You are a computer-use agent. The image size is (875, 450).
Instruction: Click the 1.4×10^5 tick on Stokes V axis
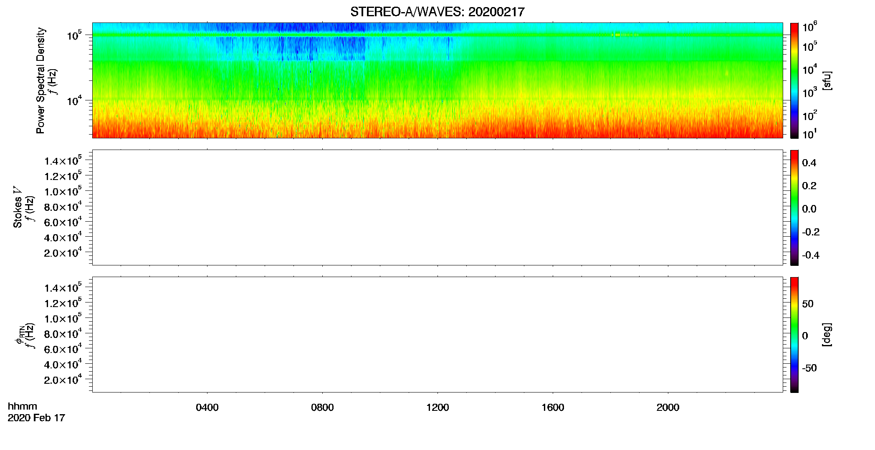[63, 160]
